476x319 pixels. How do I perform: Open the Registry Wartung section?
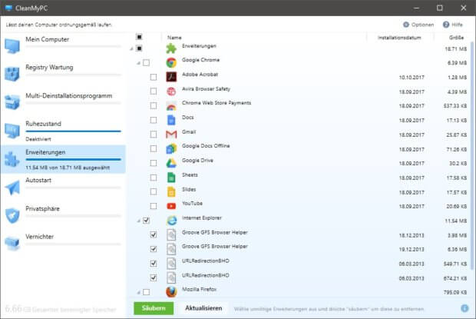click(x=50, y=68)
